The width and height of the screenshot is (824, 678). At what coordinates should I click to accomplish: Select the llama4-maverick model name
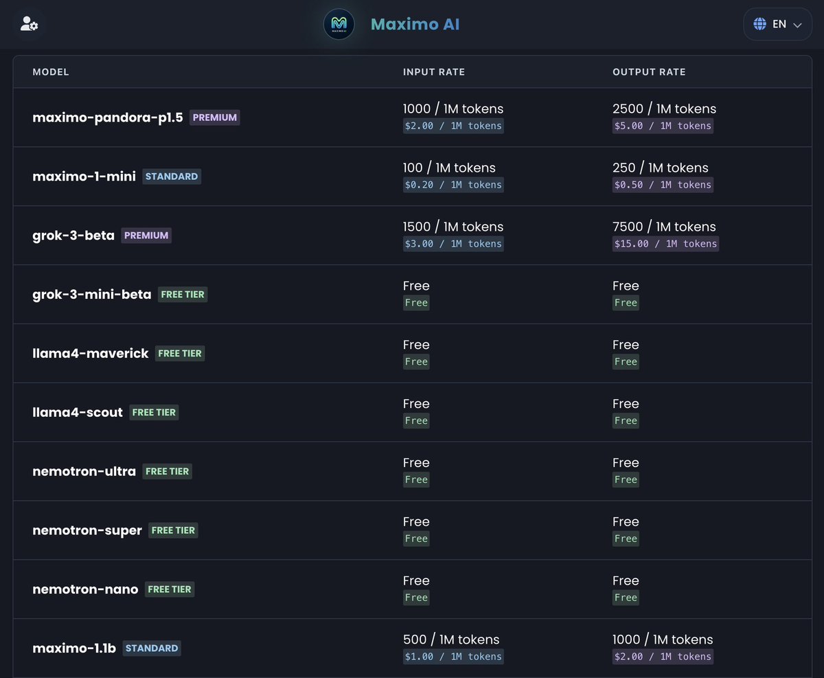point(91,354)
